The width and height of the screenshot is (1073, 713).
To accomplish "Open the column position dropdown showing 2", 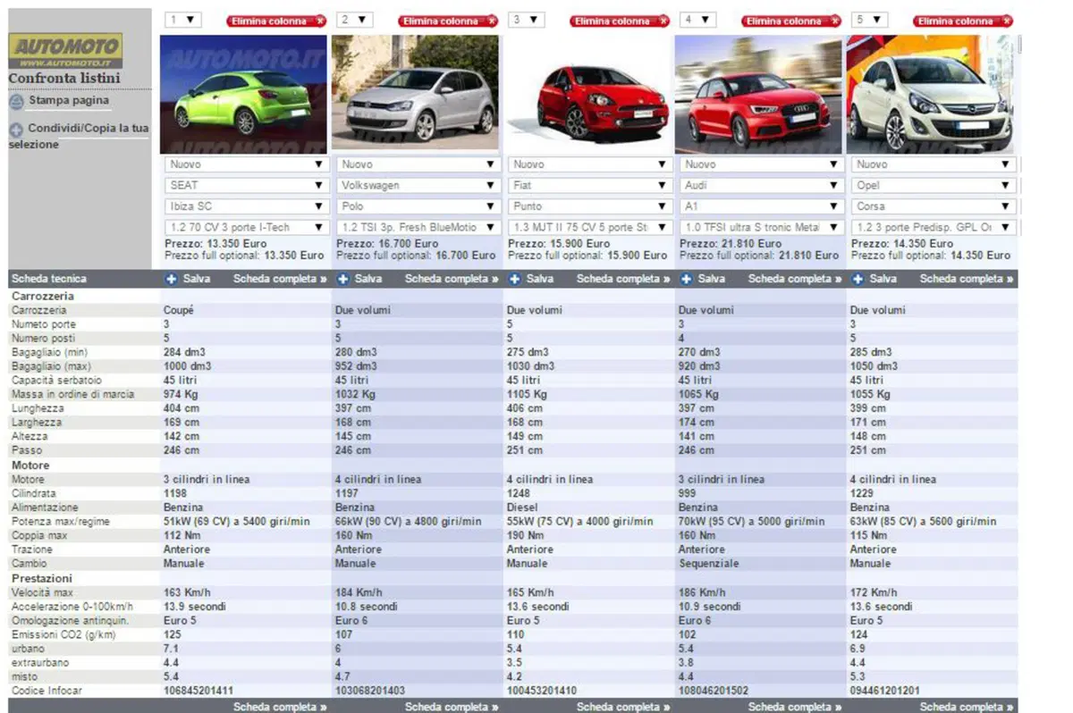I will 355,19.
